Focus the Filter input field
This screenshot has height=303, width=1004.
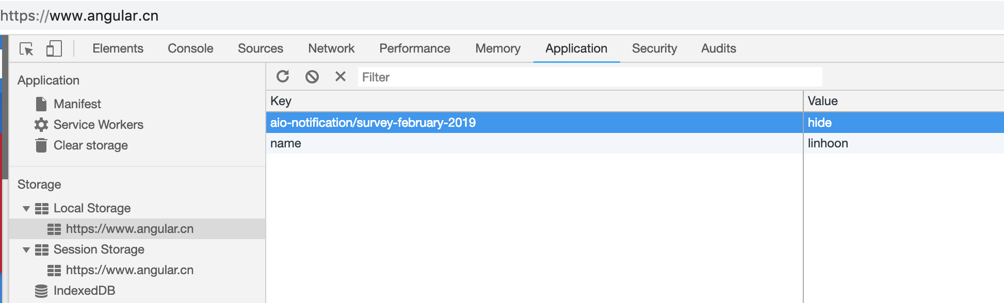pyautogui.click(x=588, y=77)
